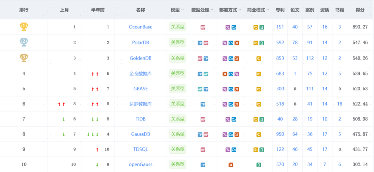
Task: Click the TP badge in the 达梦数据库 row
Action: click(x=203, y=105)
